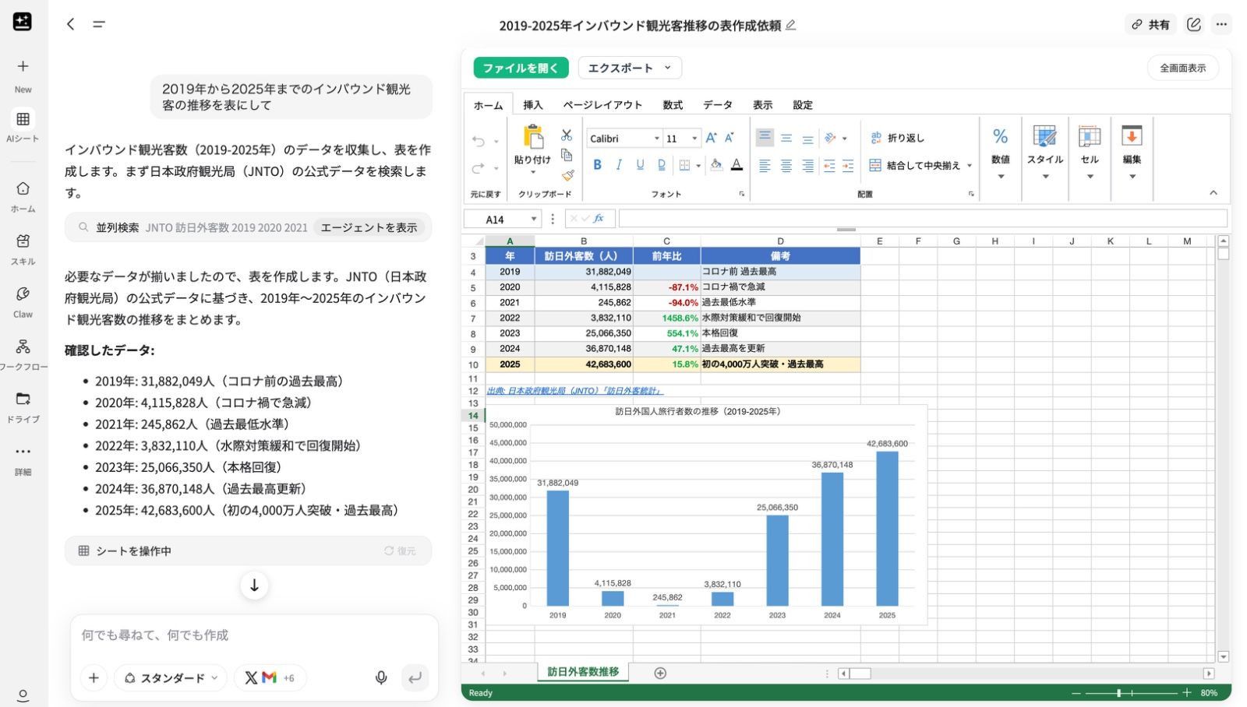Toggle underline formatting in ribbon
The width and height of the screenshot is (1247, 707).
click(640, 165)
